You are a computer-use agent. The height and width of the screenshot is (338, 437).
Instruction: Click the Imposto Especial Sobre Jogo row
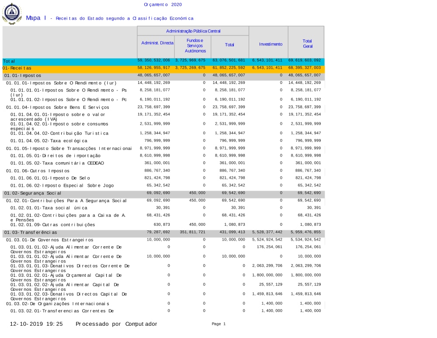tap(62, 185)
